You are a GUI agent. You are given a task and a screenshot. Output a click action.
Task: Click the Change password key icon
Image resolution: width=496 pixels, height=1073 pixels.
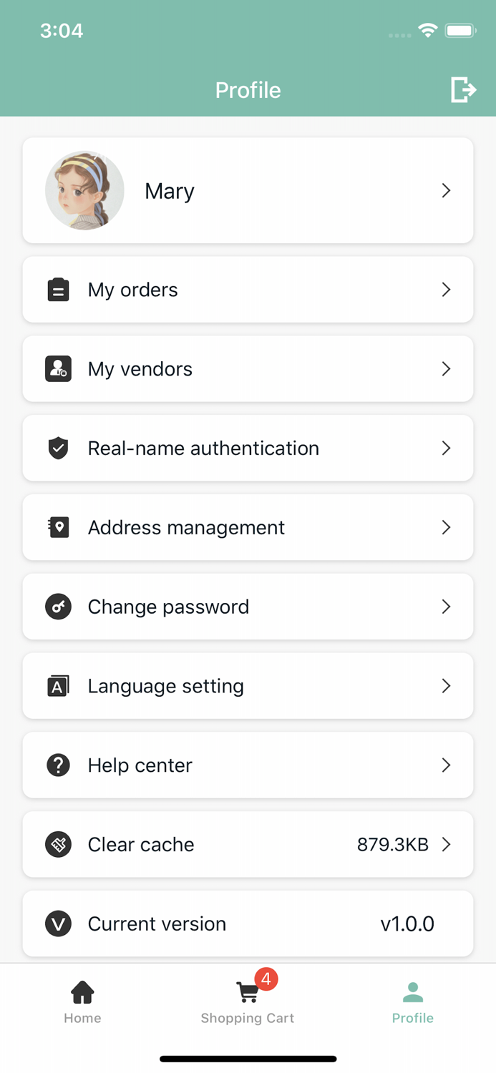pos(58,607)
